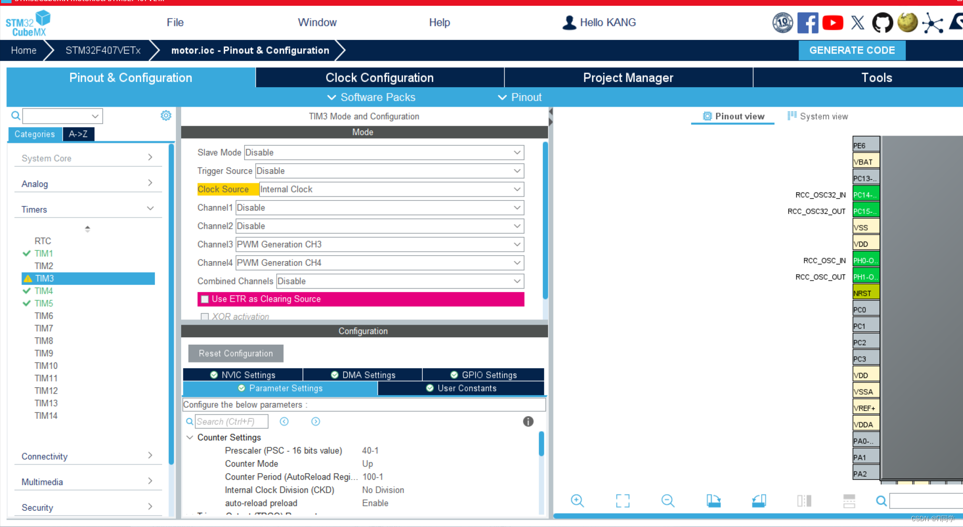Click the Reset Configuration button

(236, 354)
